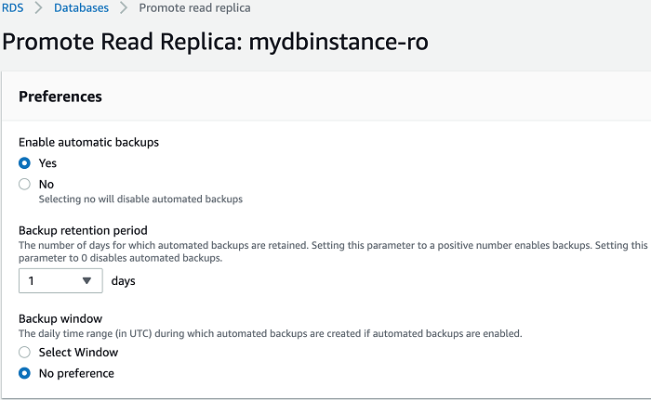Click the backup window UTC description text

point(270,333)
